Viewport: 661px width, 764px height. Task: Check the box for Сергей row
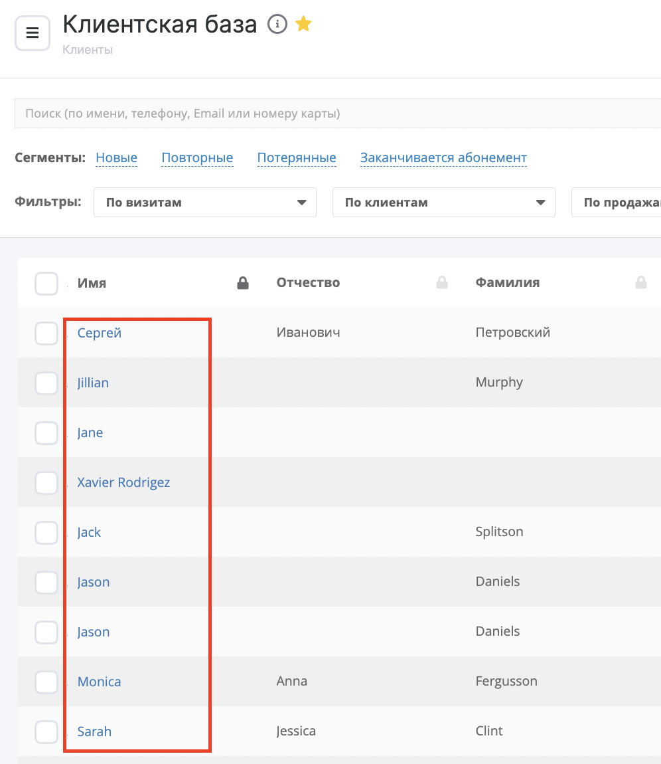tap(46, 333)
